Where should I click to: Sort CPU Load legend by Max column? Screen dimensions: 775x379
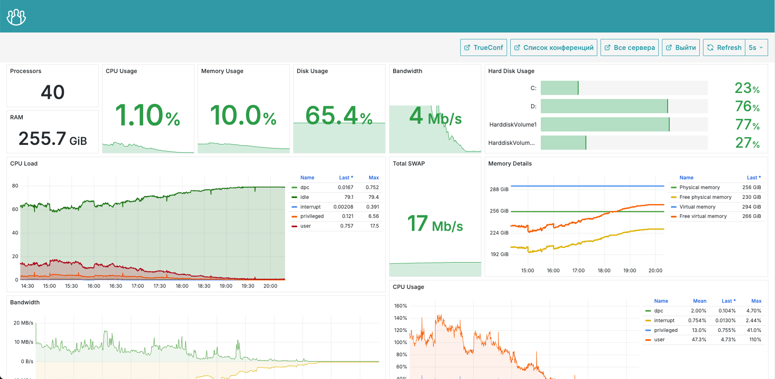(x=373, y=178)
